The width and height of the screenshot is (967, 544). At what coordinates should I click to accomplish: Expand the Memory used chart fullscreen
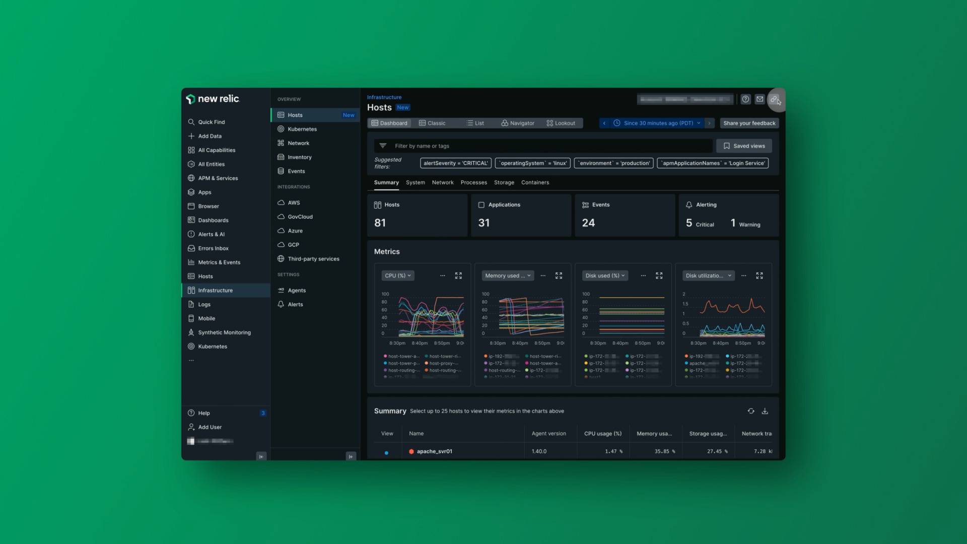pos(559,276)
